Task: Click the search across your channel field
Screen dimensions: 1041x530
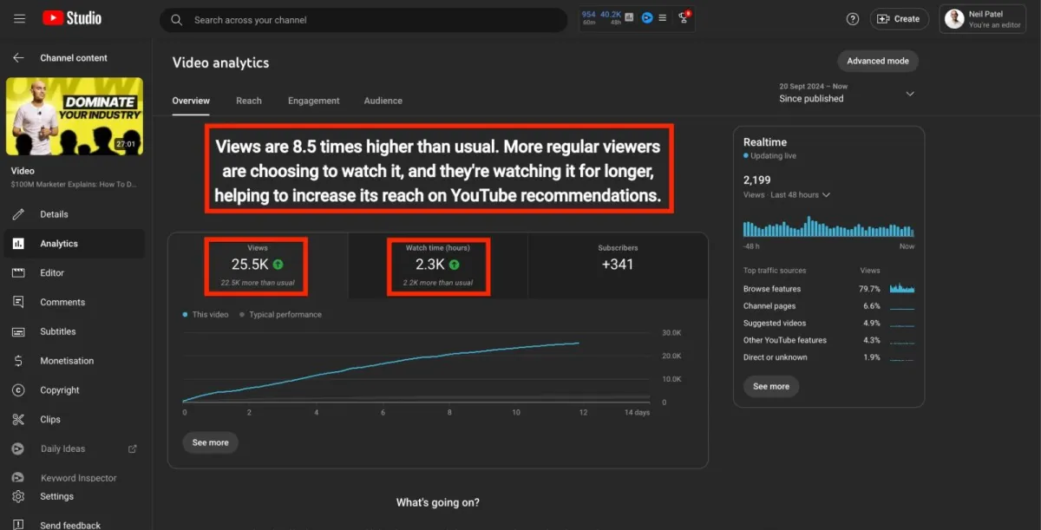Action: (364, 20)
